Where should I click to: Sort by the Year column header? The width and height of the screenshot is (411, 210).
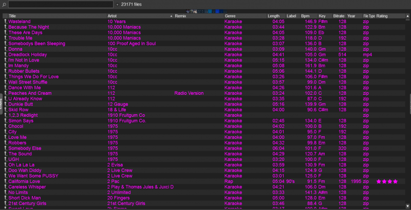pyautogui.click(x=354, y=16)
